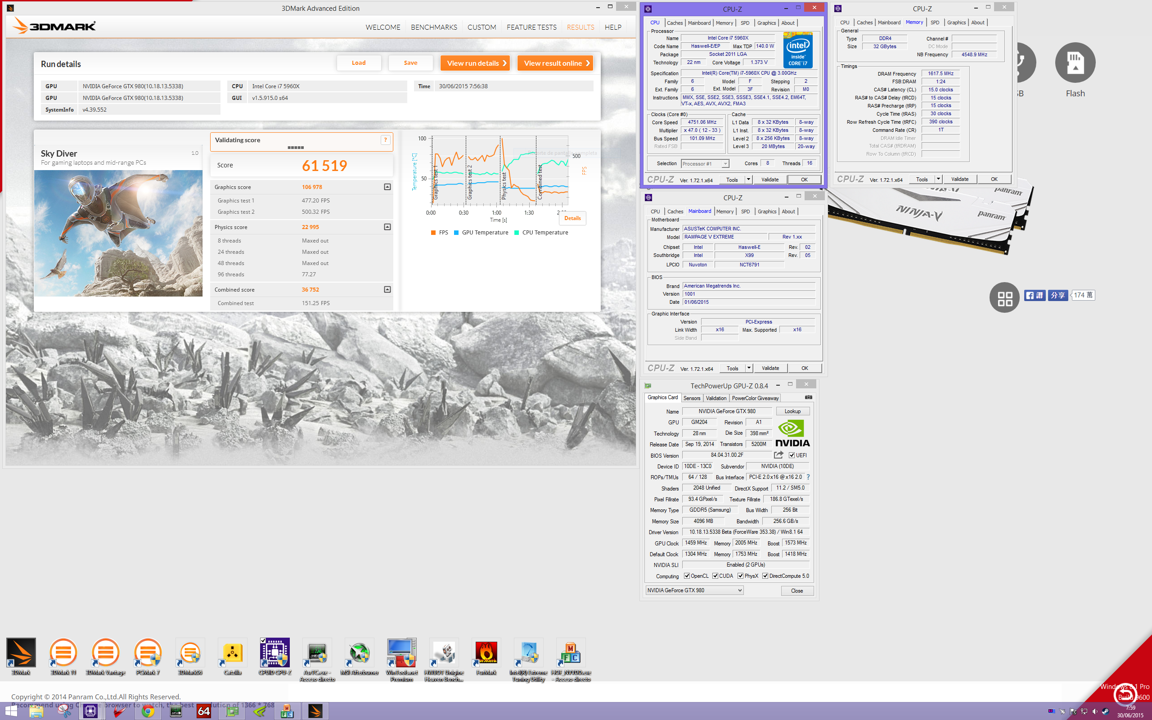The width and height of the screenshot is (1152, 720).
Task: Open the CPUID CPU-Z desktop shortcut
Action: [x=274, y=656]
